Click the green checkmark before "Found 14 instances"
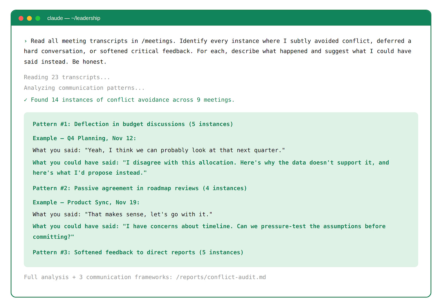Image resolution: width=442 pixels, height=308 pixels. [x=25, y=100]
